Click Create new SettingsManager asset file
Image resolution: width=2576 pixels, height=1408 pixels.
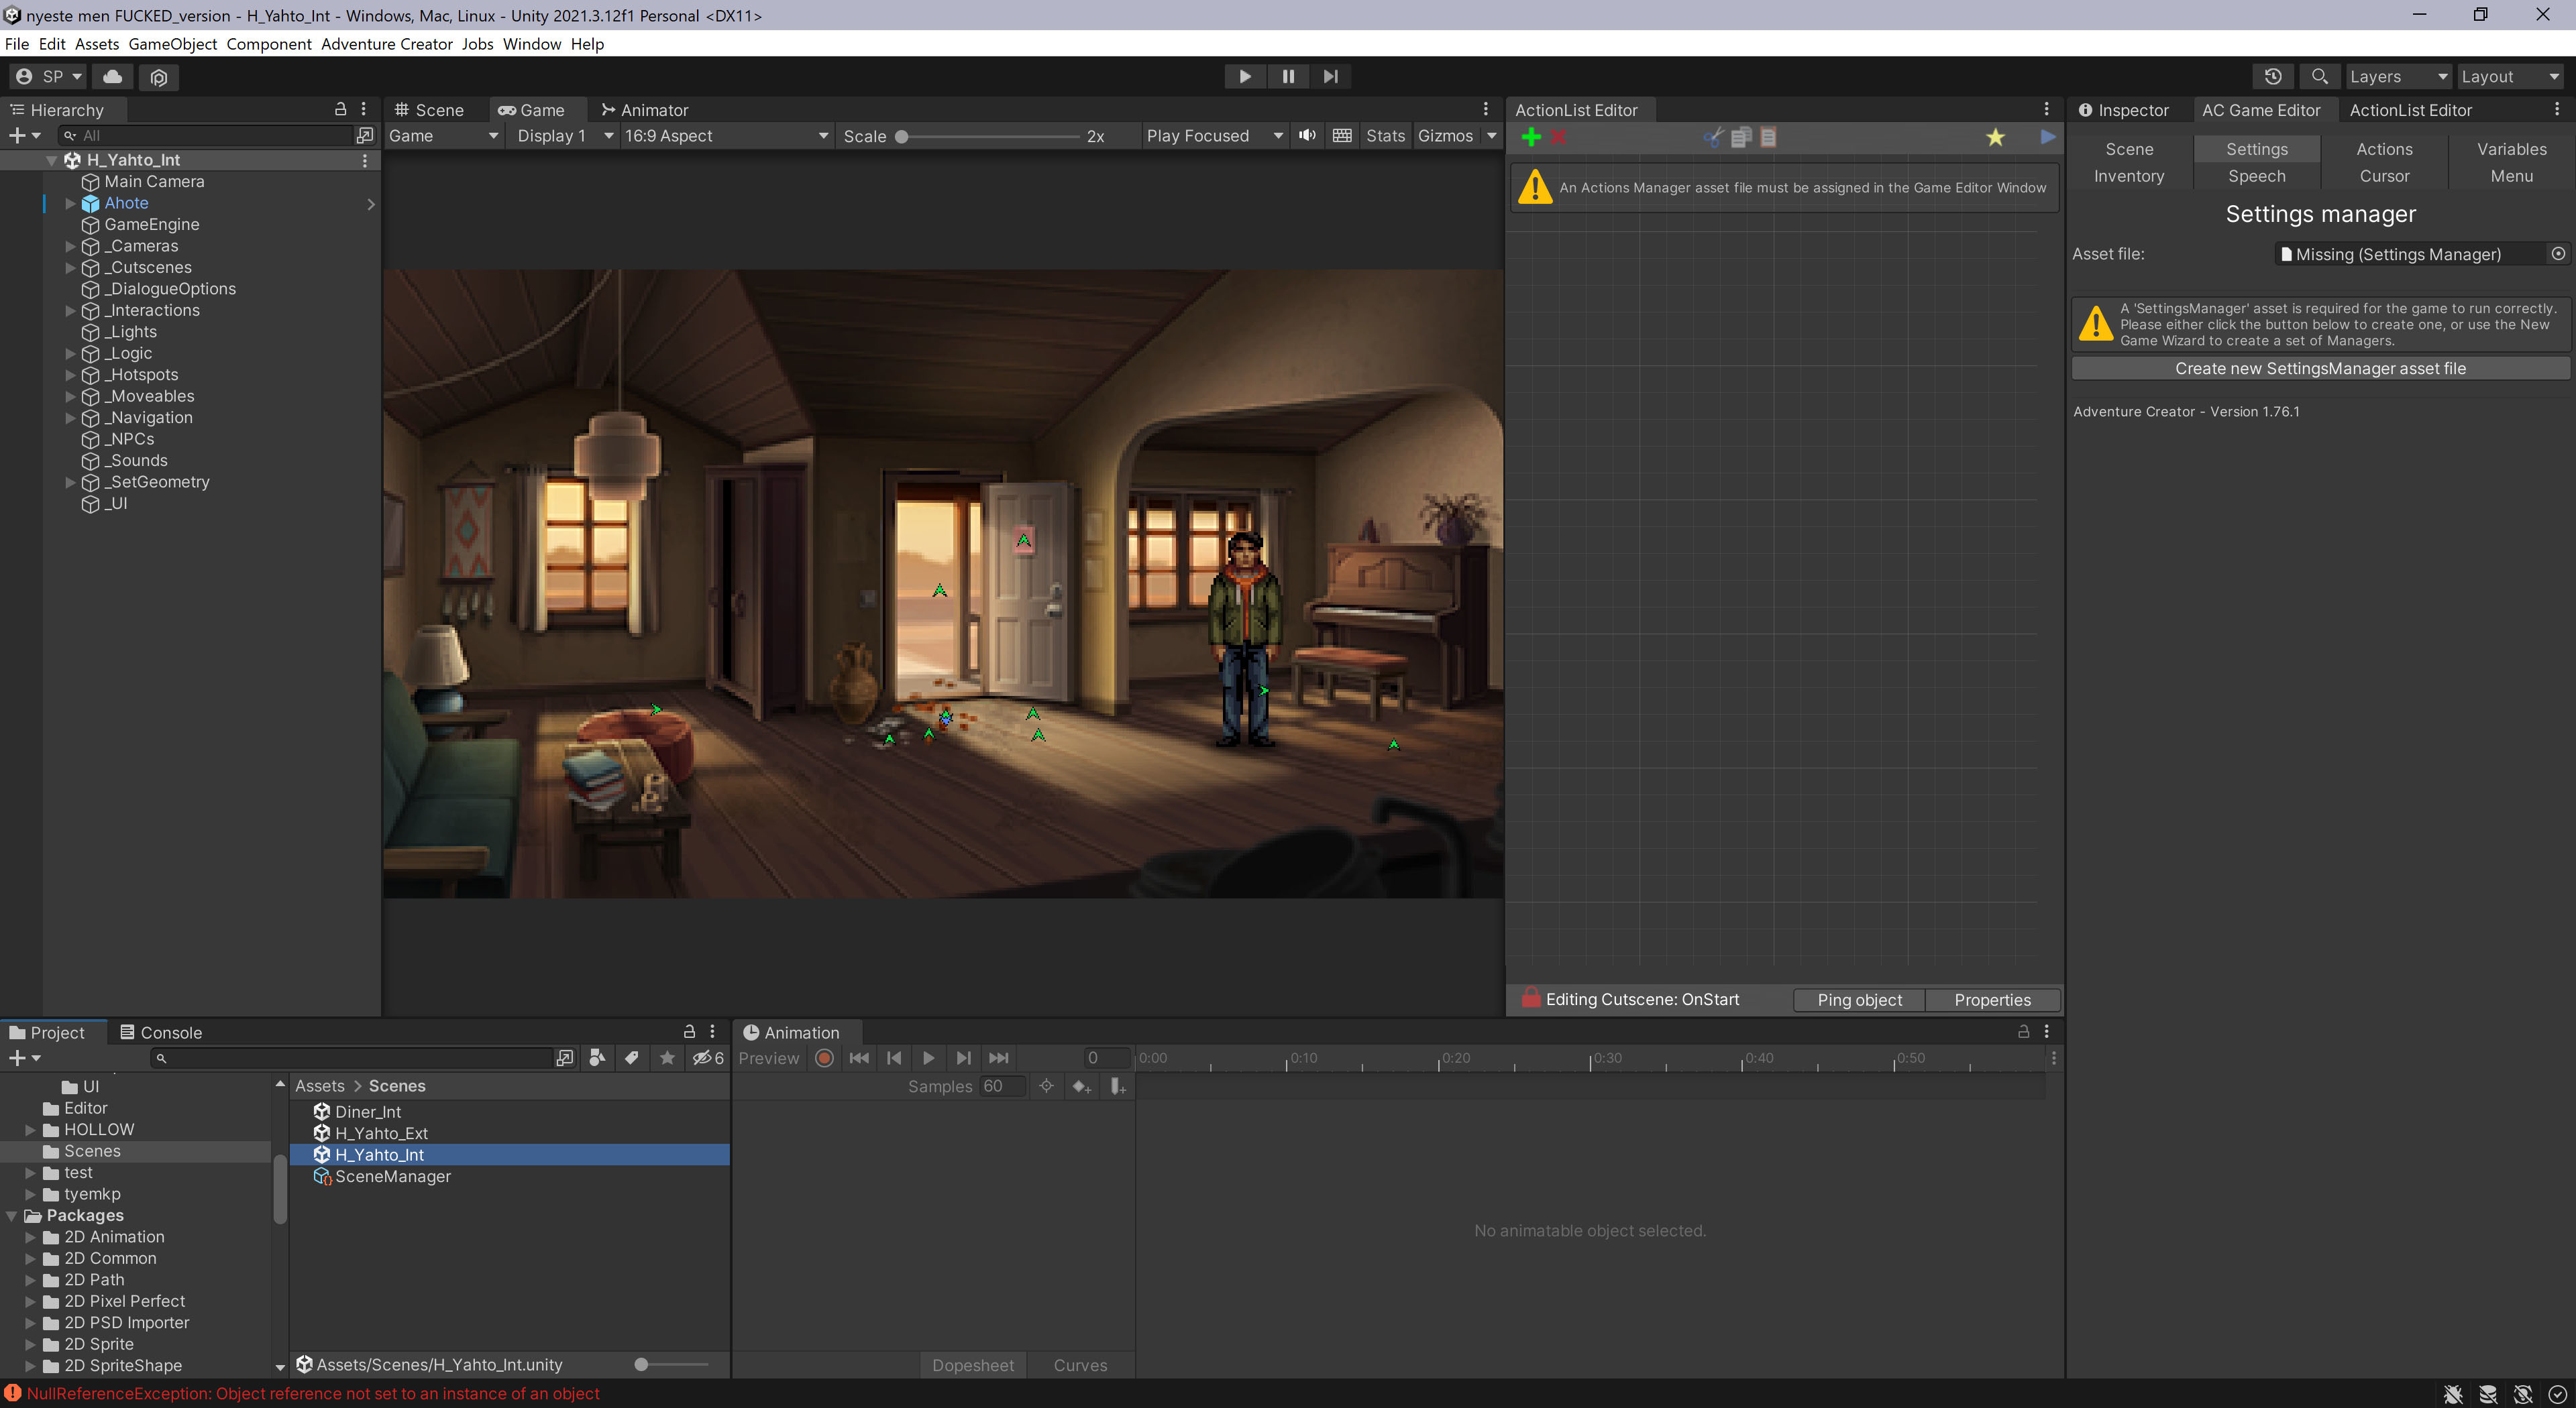coord(2320,369)
